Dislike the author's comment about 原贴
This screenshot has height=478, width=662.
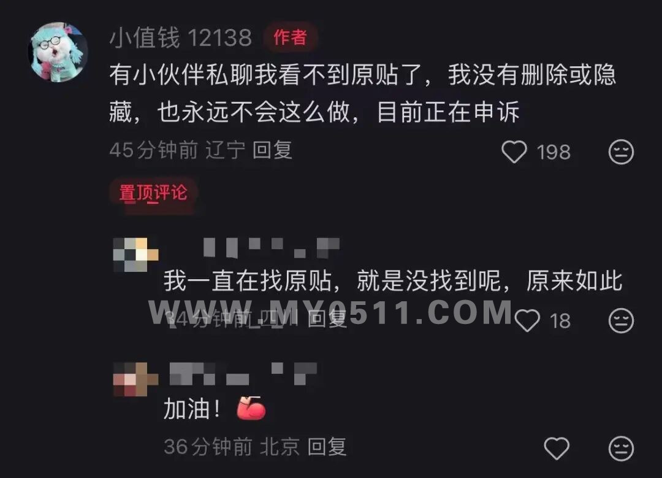pos(621,152)
